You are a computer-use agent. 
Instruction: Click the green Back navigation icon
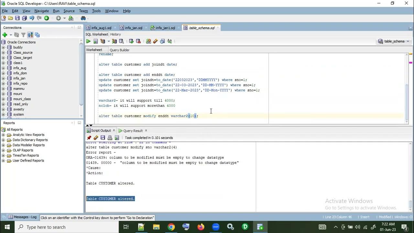click(47, 18)
